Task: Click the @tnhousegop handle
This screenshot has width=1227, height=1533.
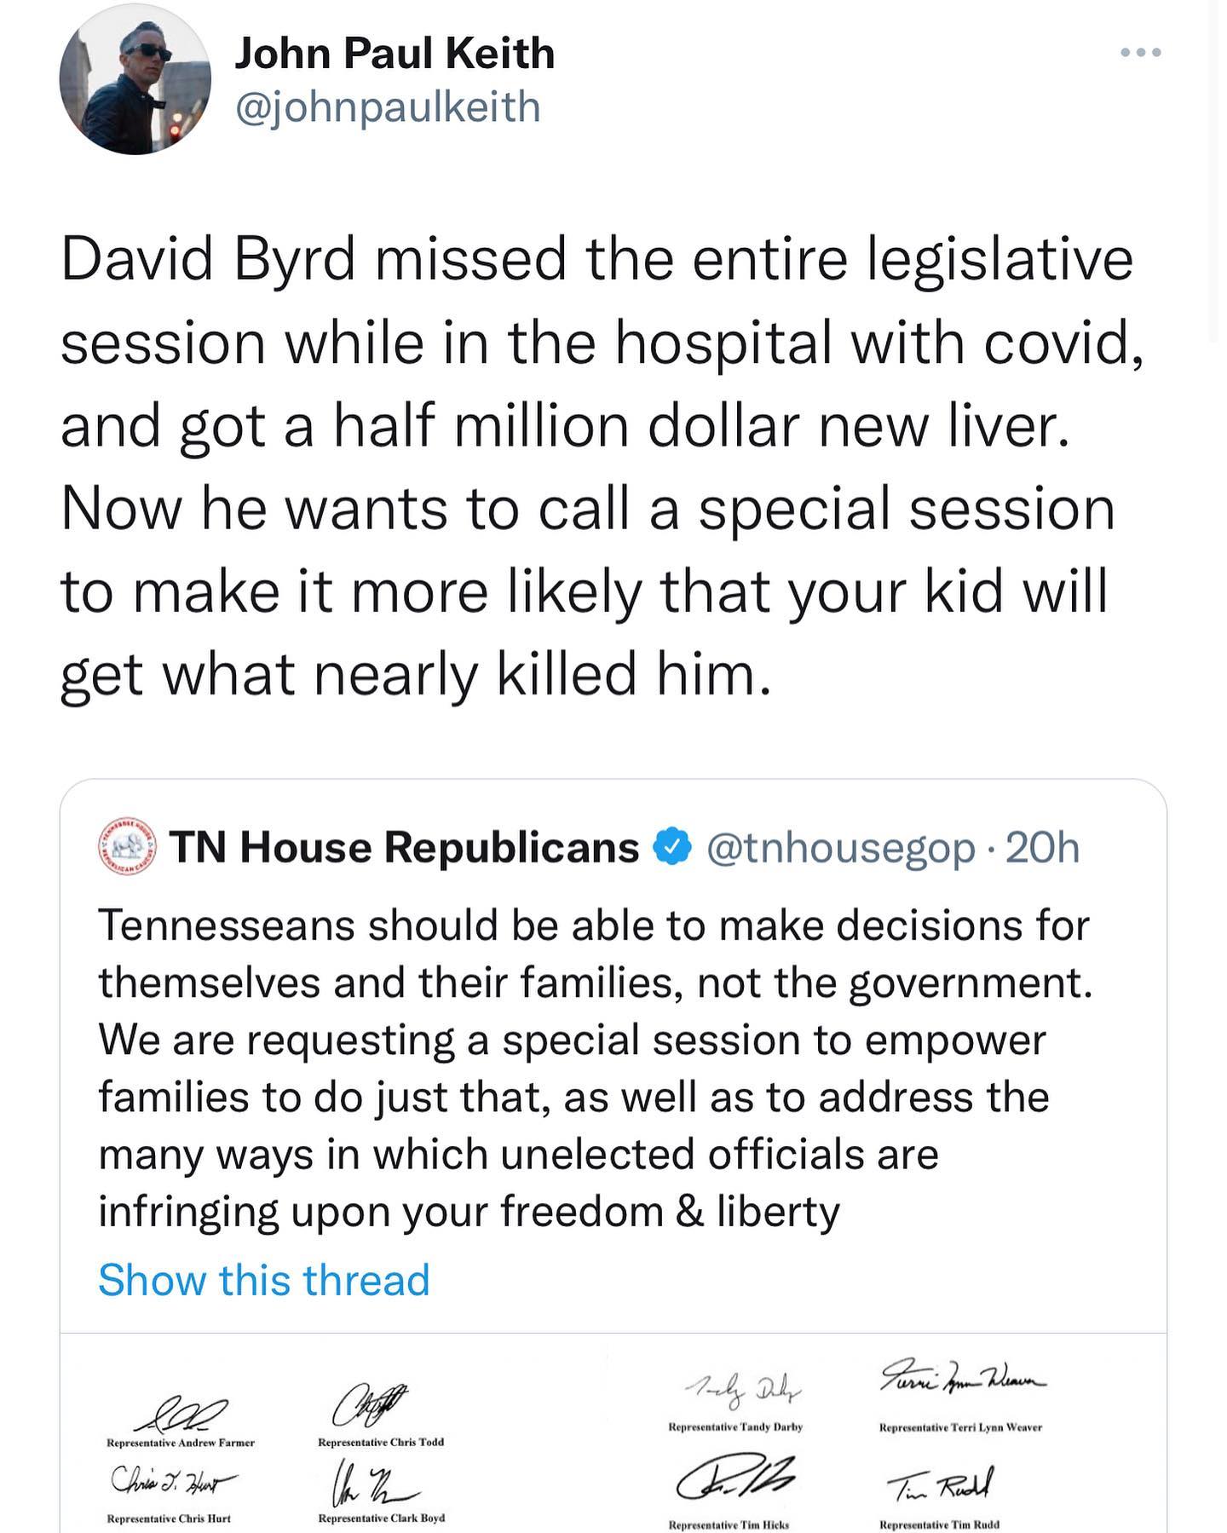Action: tap(840, 847)
